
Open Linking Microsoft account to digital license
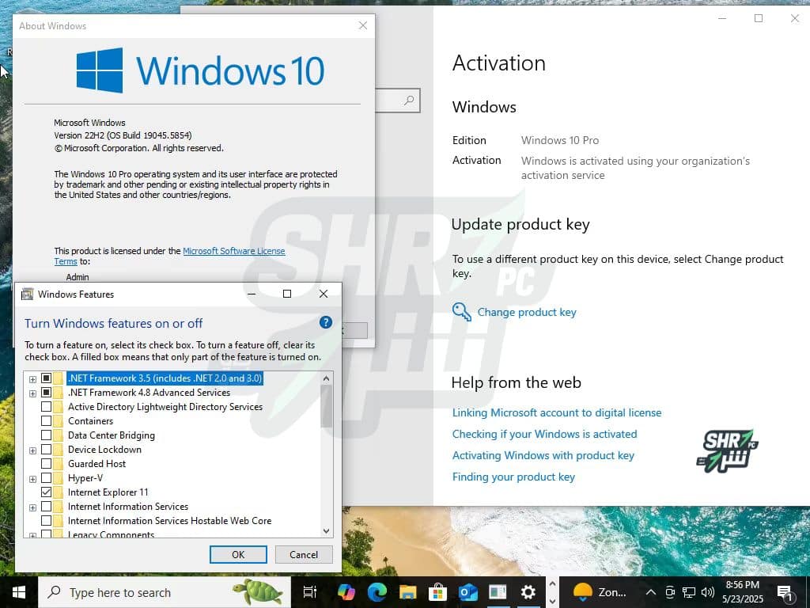click(557, 412)
